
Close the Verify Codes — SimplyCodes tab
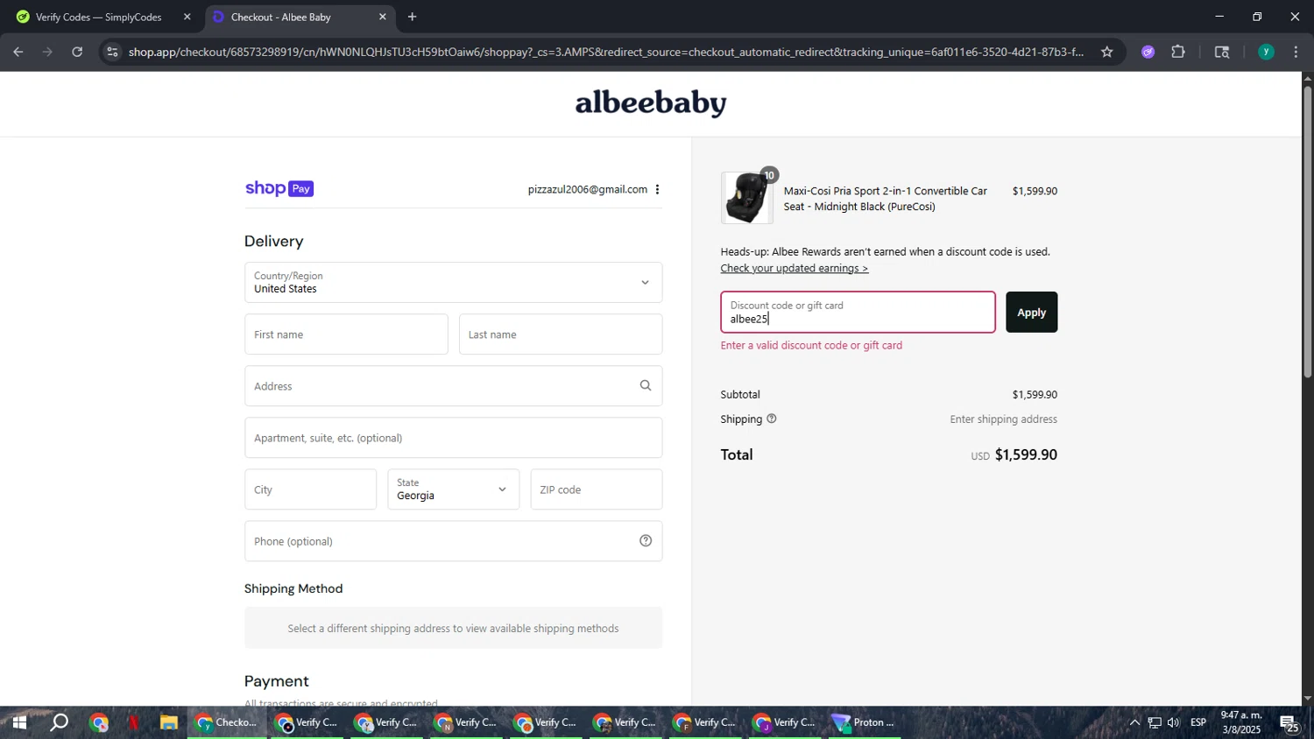187,17
